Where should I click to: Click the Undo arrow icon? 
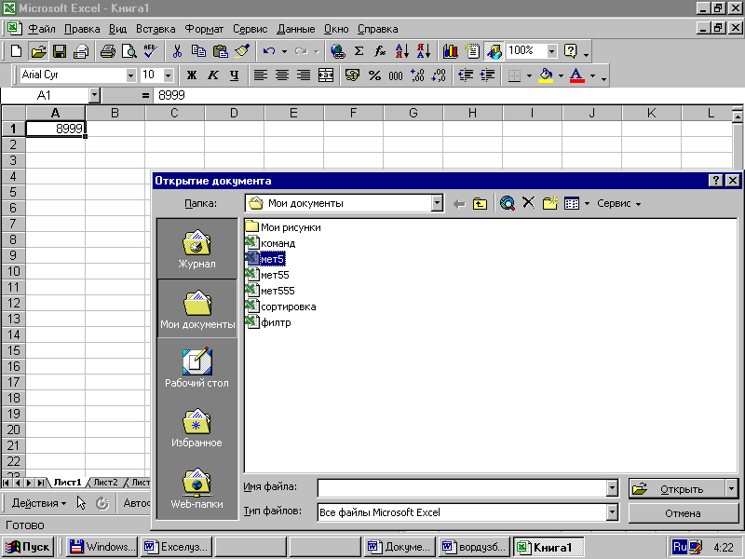tap(269, 51)
